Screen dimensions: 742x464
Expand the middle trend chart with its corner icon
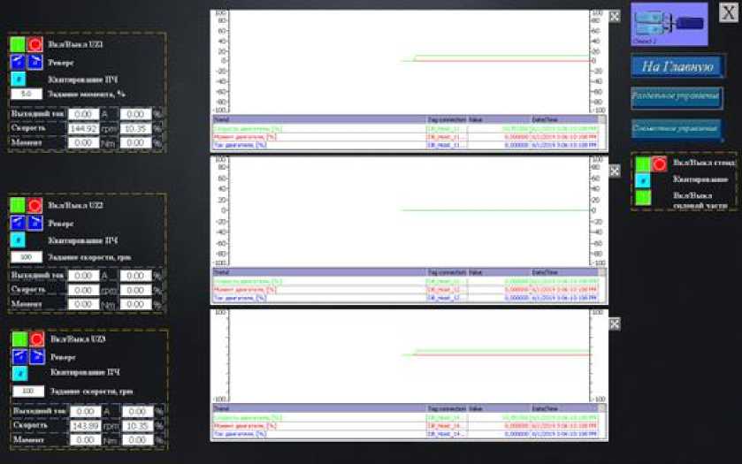[615, 171]
